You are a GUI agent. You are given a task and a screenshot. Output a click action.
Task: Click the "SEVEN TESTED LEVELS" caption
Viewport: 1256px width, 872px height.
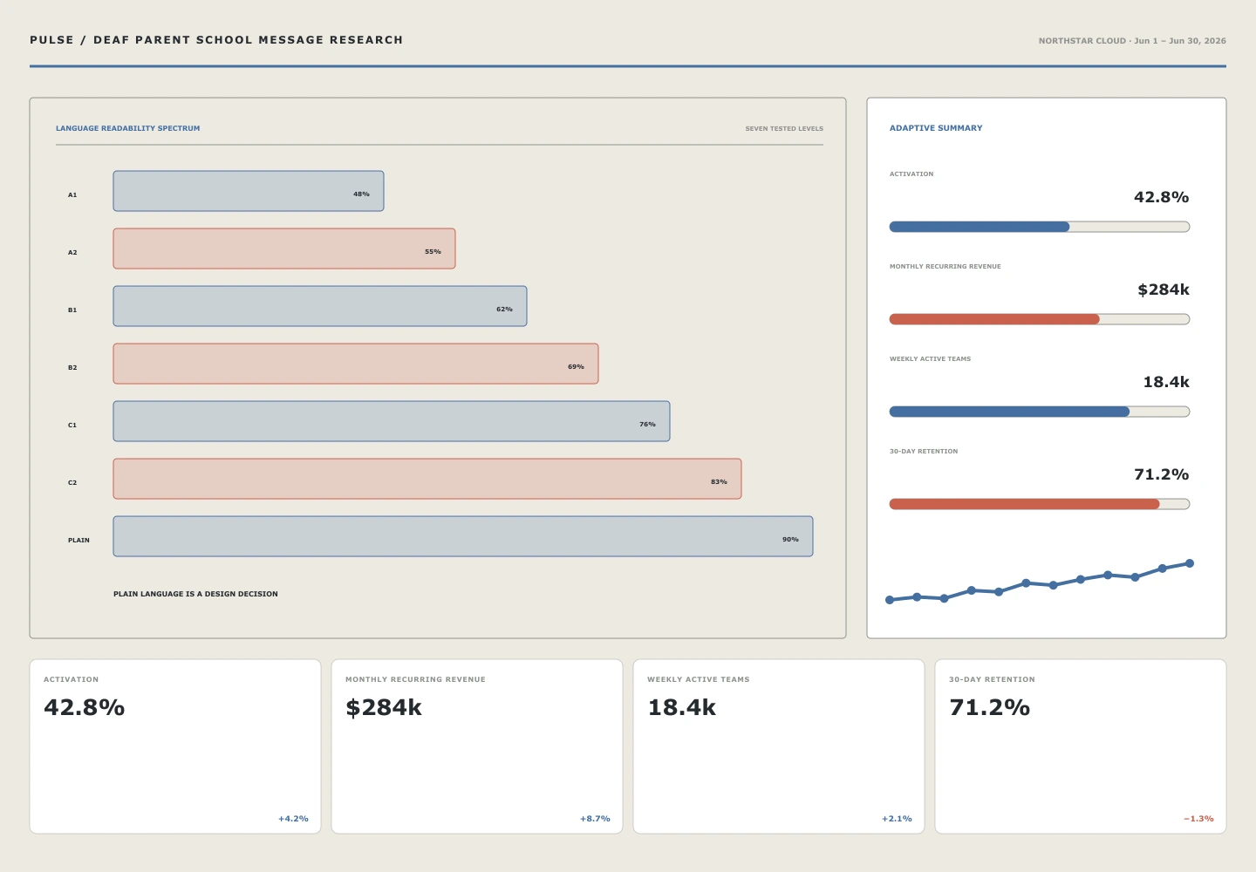784,129
